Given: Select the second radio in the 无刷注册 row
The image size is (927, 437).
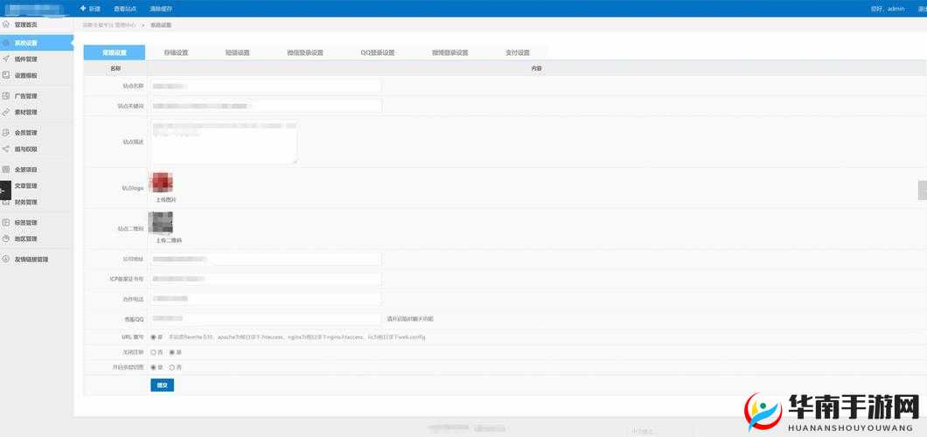Looking at the screenshot, I should coord(171,352).
